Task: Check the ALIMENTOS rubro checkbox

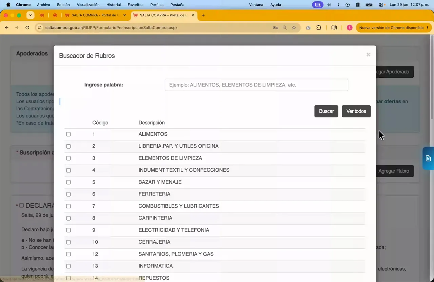Action: (x=68, y=134)
